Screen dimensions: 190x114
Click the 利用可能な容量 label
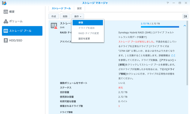pyautogui.click(x=68, y=101)
